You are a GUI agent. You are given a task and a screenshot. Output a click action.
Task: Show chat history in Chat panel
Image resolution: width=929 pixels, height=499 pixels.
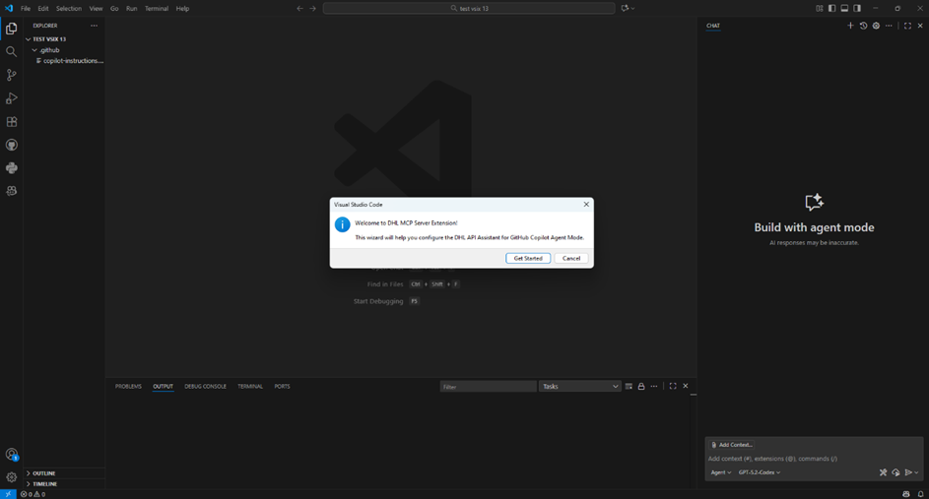pos(863,26)
